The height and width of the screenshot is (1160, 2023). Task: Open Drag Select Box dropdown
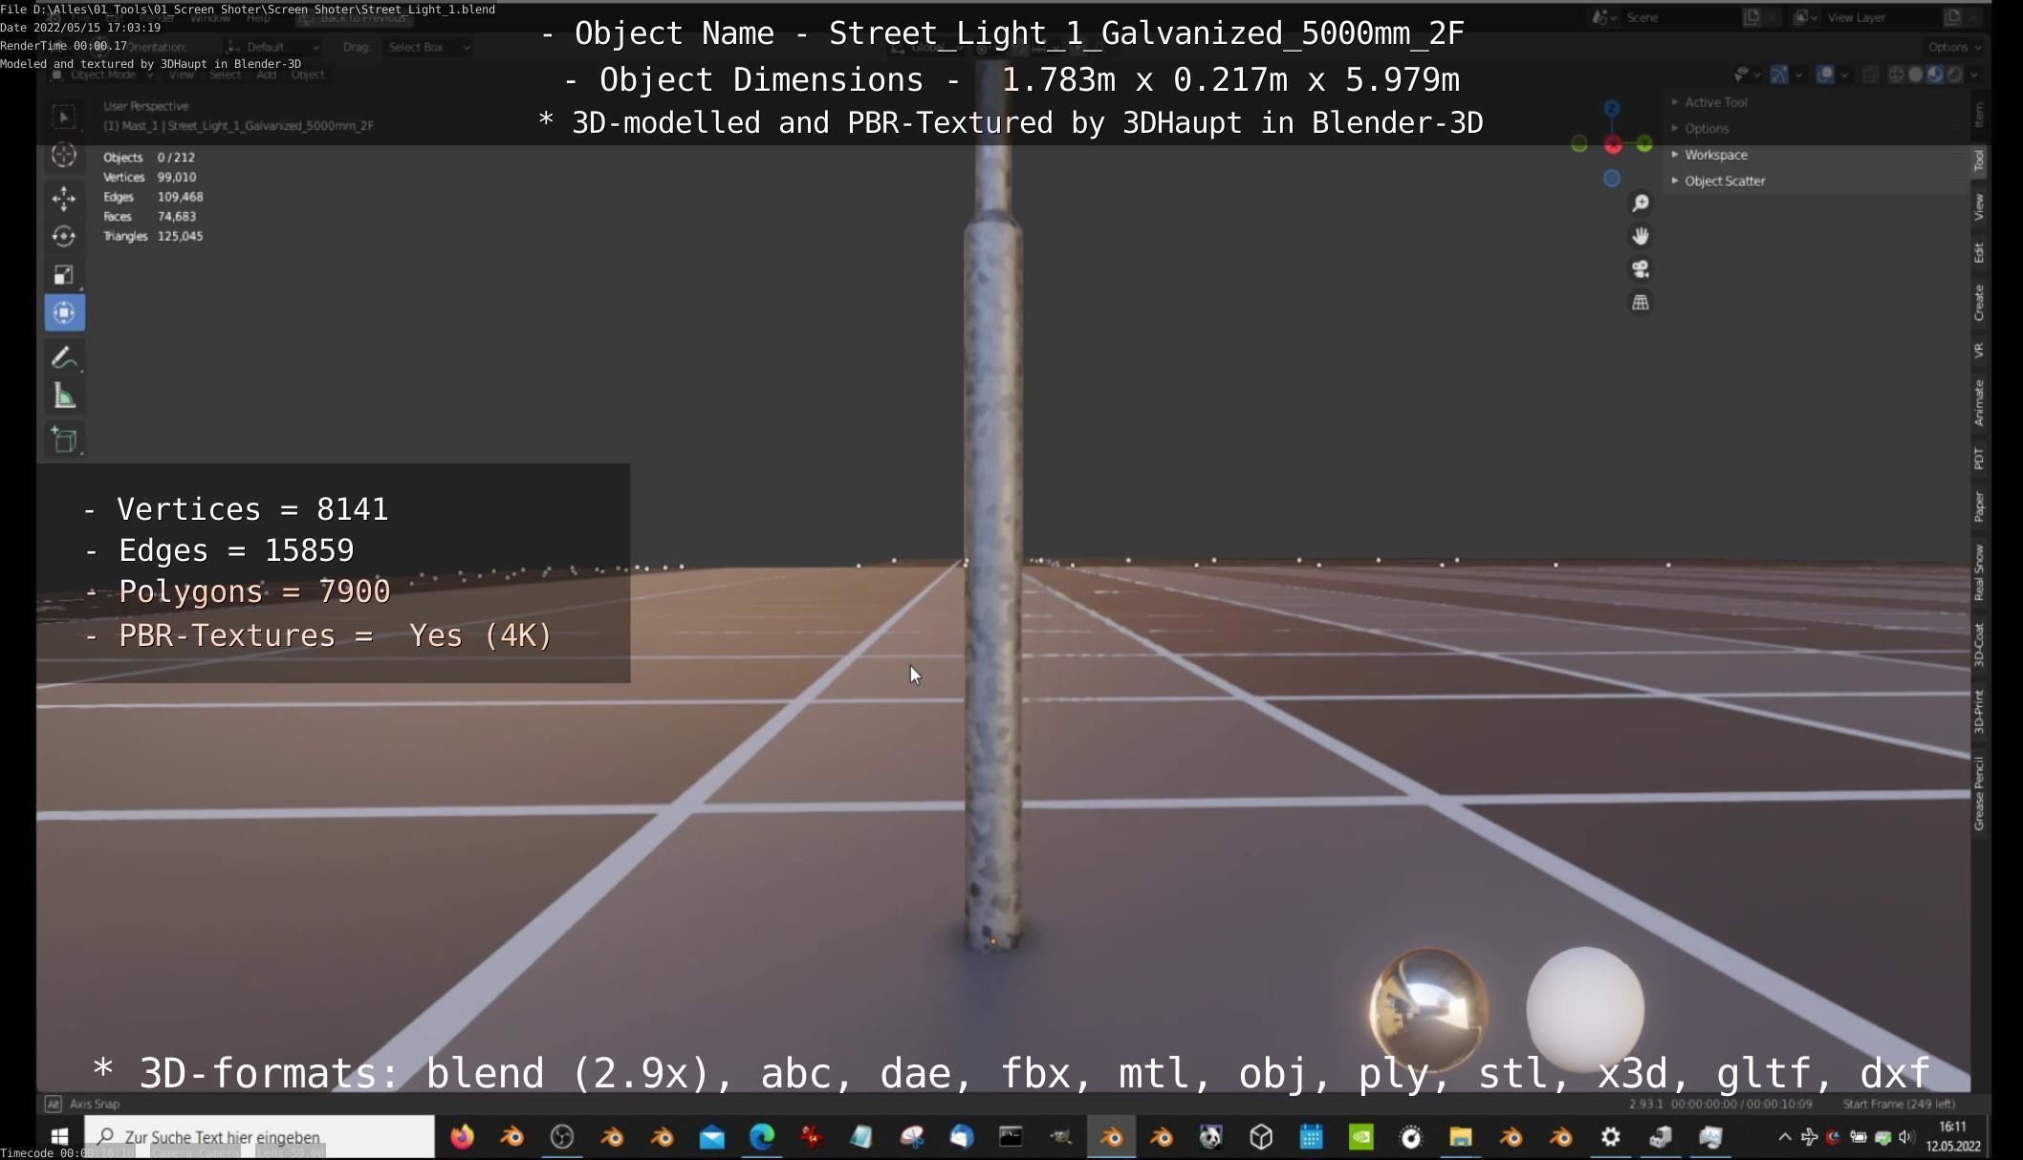(x=428, y=47)
